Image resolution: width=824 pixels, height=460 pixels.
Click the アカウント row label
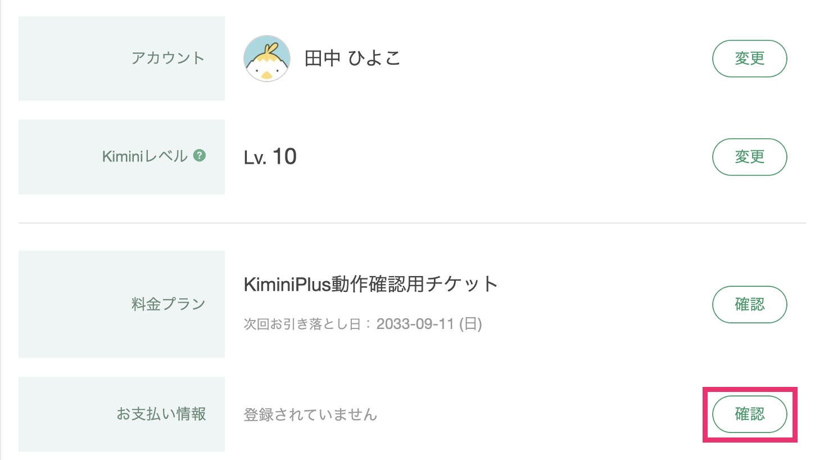[x=121, y=58]
